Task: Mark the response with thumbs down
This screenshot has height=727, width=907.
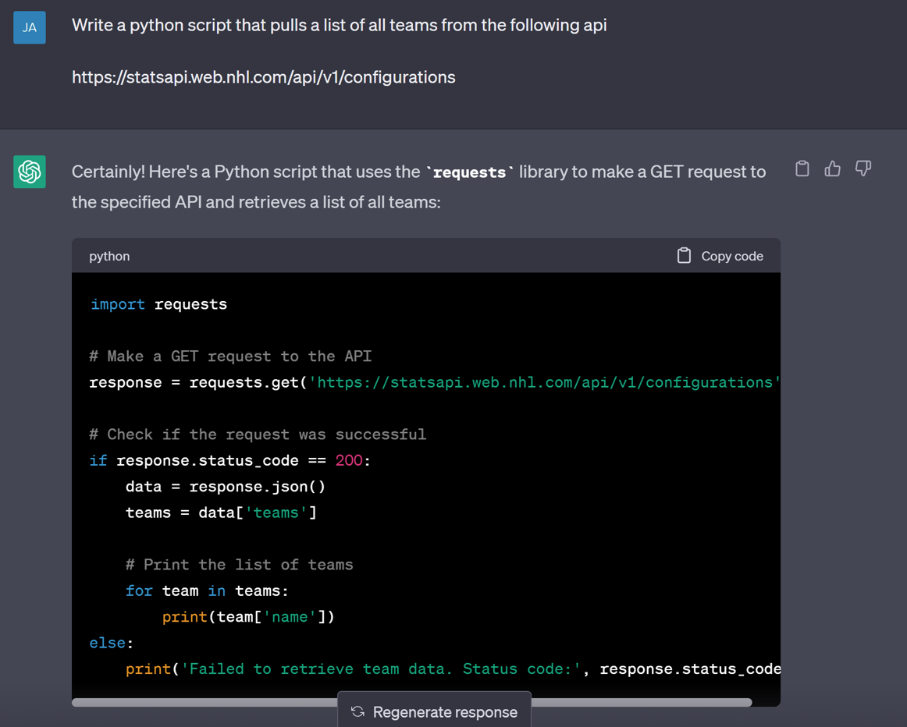Action: pos(863,168)
